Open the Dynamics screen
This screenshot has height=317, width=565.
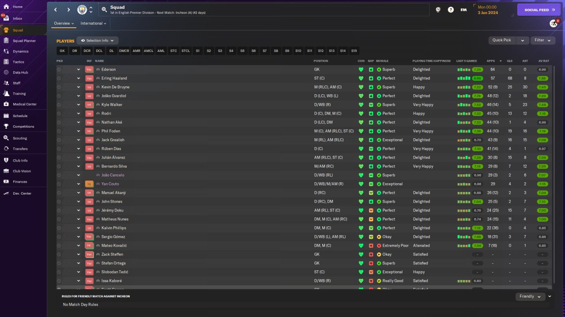(x=20, y=51)
